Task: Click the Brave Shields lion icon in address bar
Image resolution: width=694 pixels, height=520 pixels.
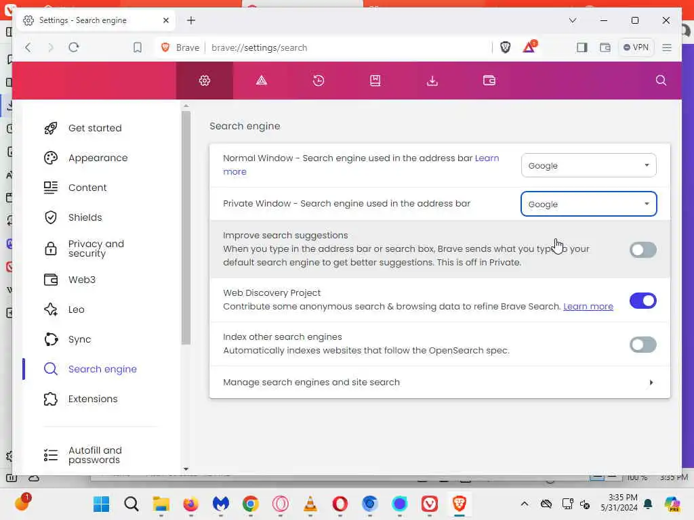Action: point(505,47)
